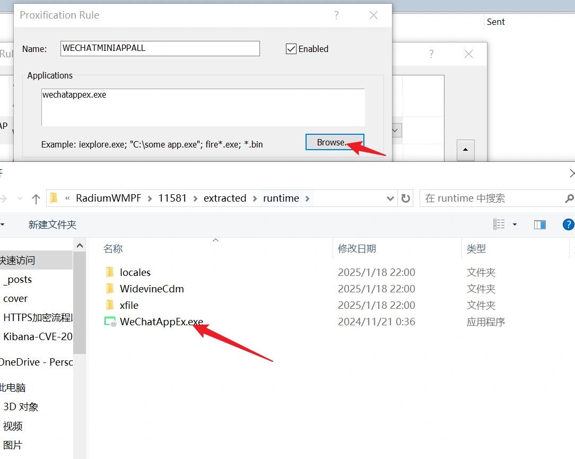
Task: Click the Browse button
Action: tap(334, 142)
